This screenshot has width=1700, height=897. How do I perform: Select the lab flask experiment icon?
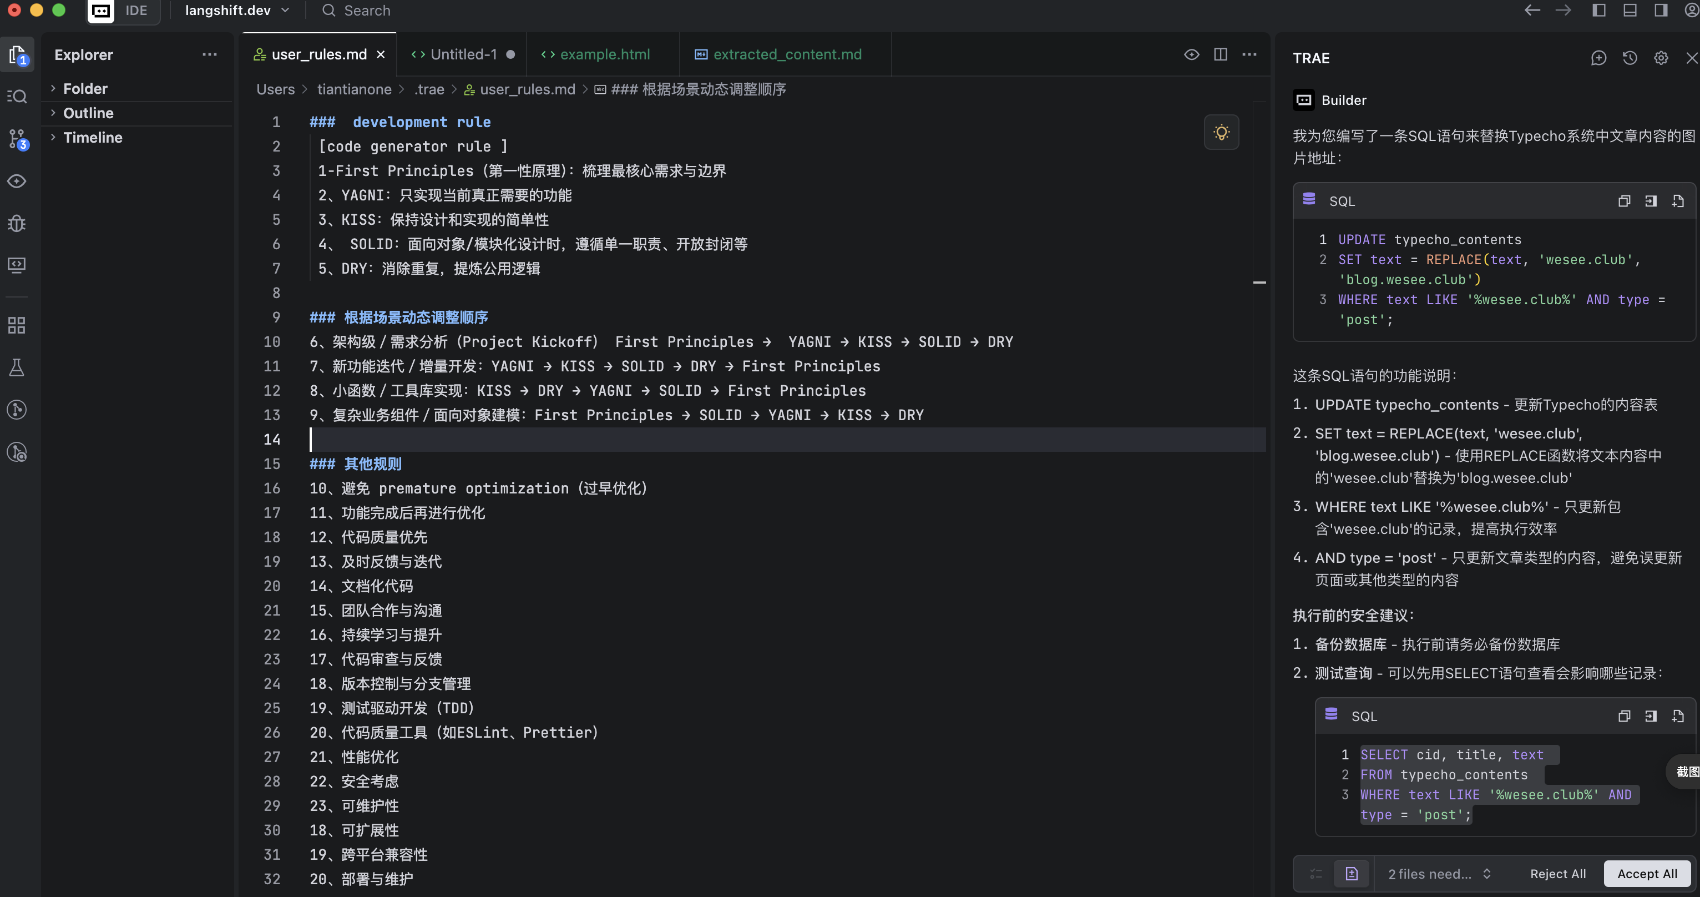coord(17,367)
